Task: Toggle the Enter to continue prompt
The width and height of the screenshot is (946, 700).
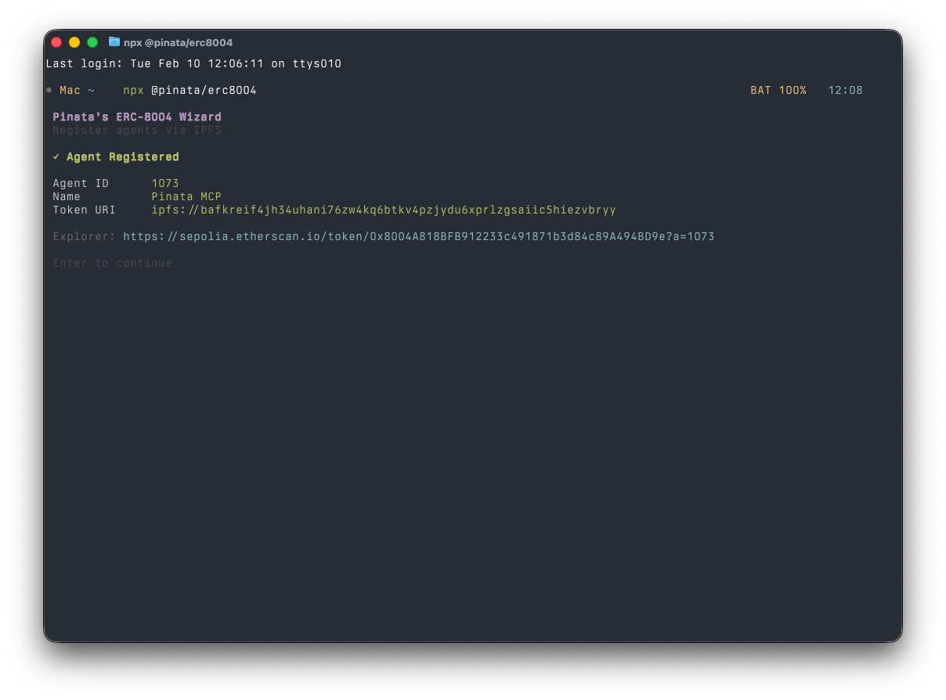Action: (x=112, y=263)
